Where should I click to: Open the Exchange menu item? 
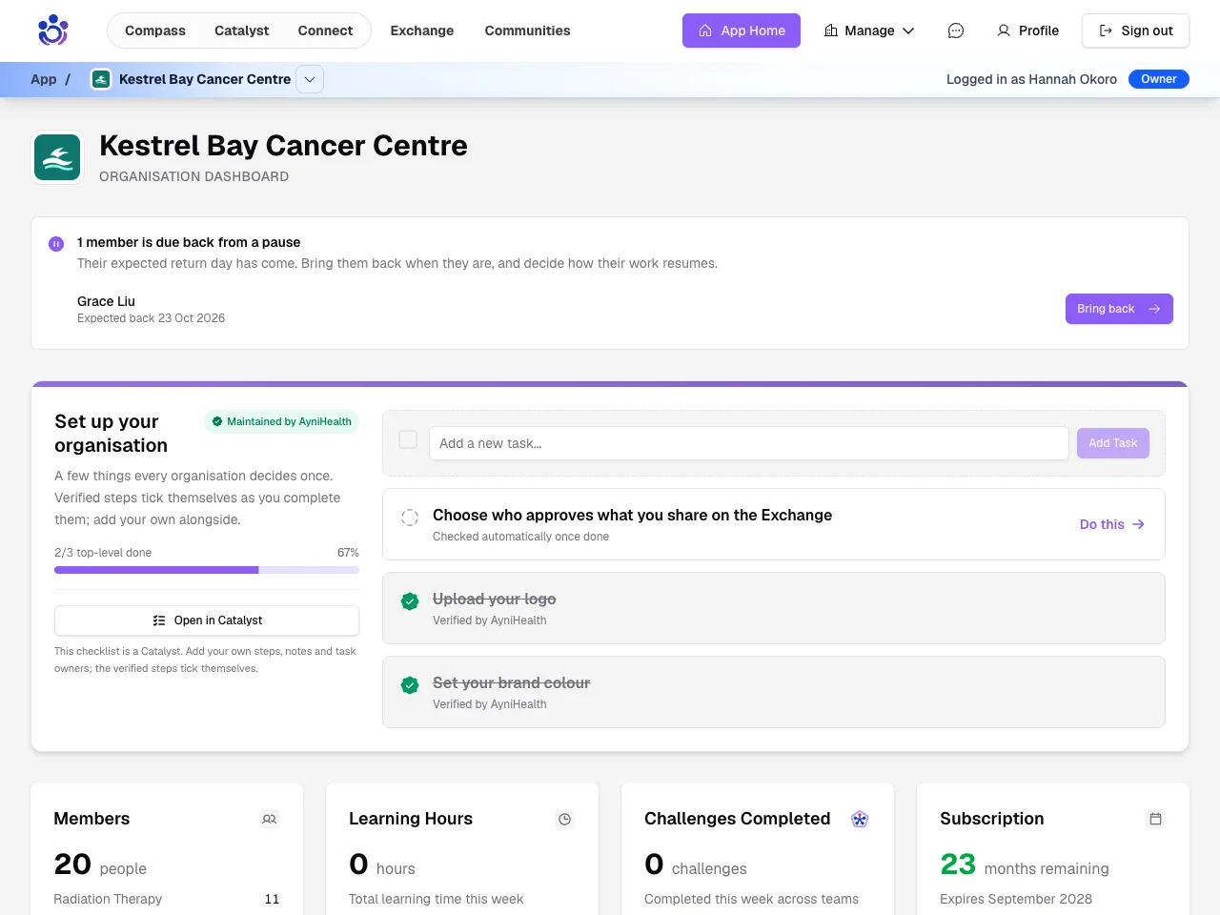(x=422, y=30)
